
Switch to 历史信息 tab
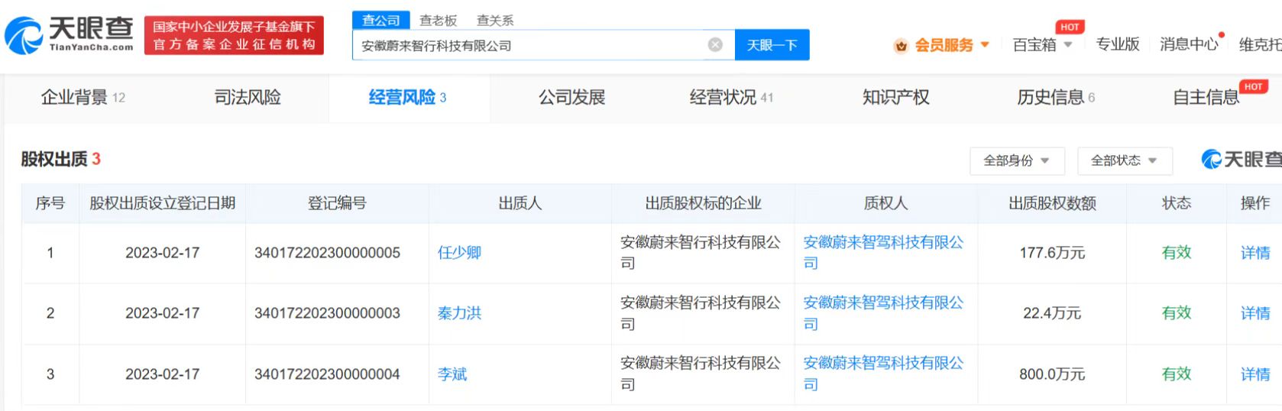pyautogui.click(x=1056, y=97)
